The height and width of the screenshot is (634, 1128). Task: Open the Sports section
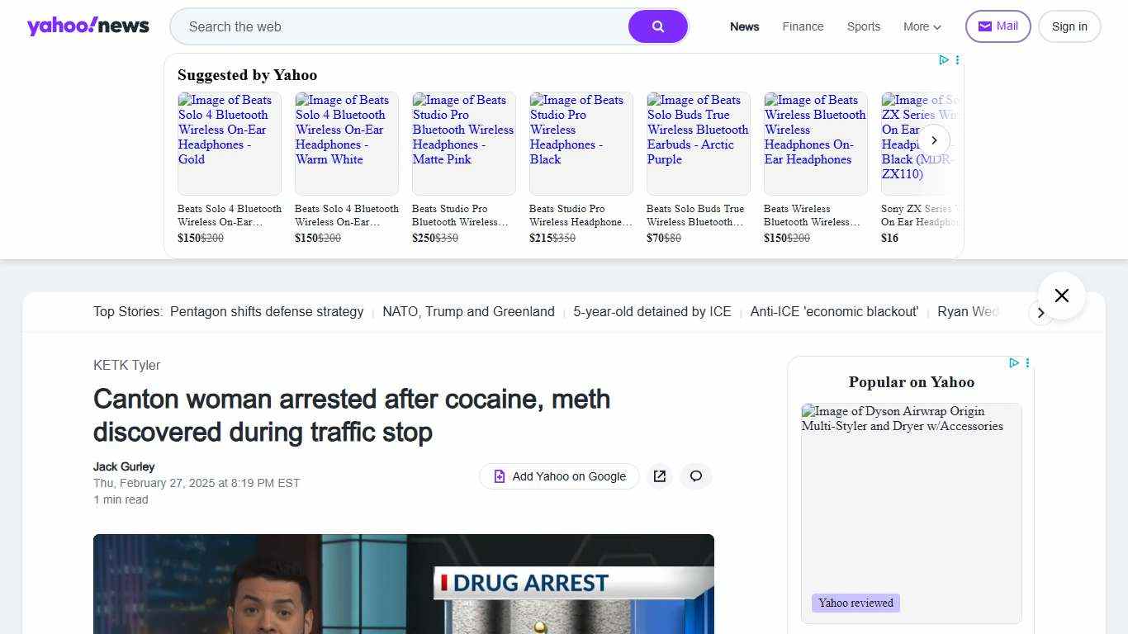[x=863, y=26]
